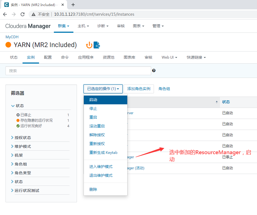Select 退出维护模式 menu item

point(106,175)
